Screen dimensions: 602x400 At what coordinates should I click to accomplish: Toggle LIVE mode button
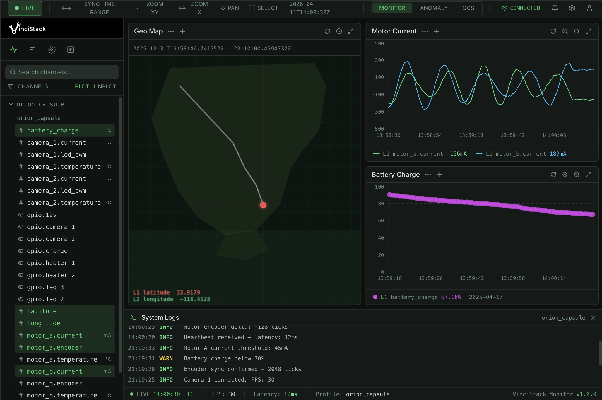(25, 8)
